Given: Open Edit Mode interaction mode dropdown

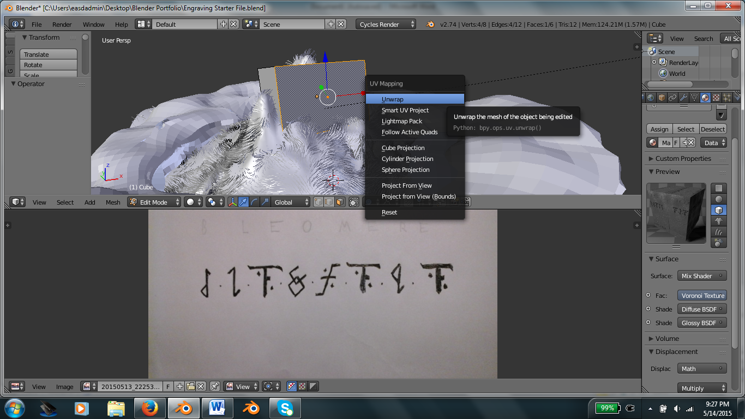Looking at the screenshot, I should 154,202.
